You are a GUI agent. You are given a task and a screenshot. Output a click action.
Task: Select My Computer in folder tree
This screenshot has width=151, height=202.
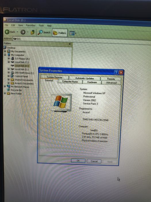click(x=18, y=55)
